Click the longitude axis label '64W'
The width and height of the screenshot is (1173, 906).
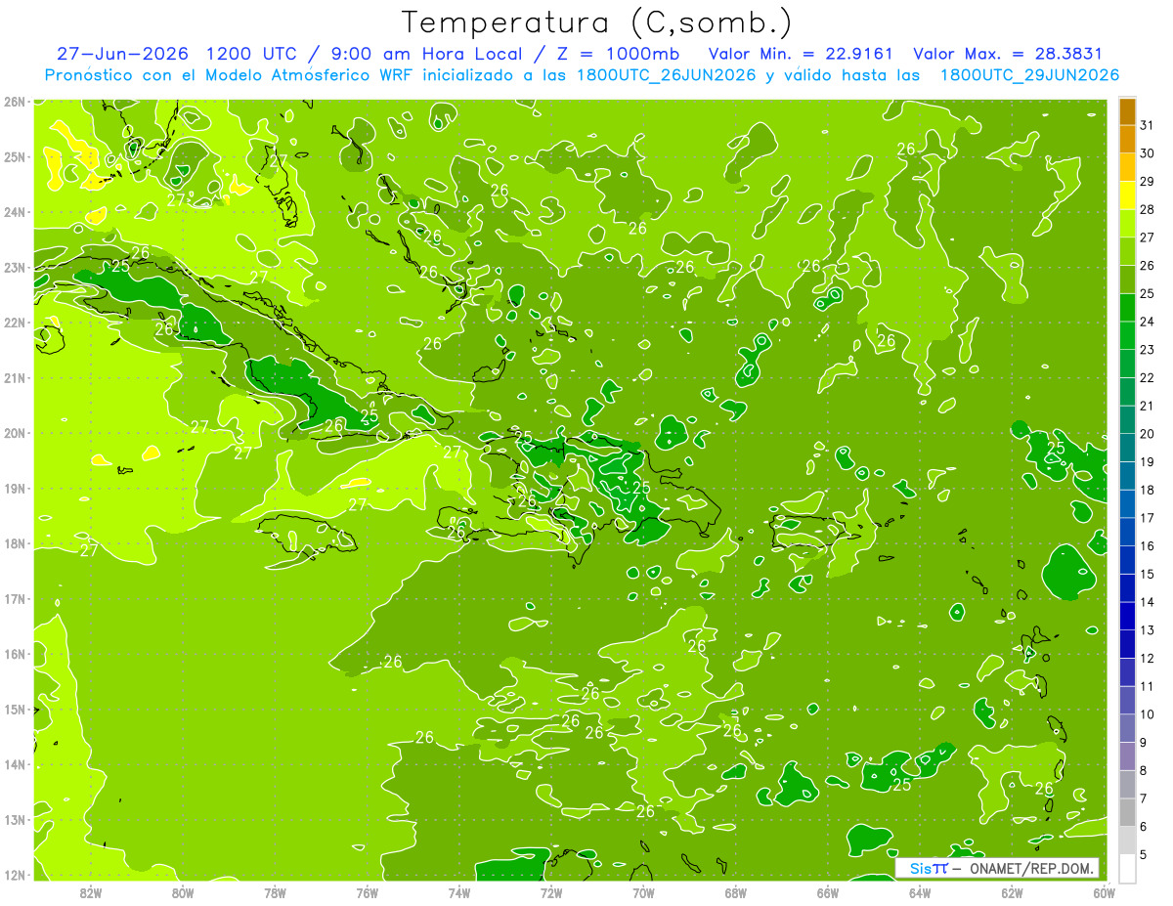pos(920,892)
